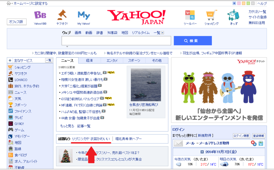Open ゲーム controller item in the sidebar

point(19,130)
